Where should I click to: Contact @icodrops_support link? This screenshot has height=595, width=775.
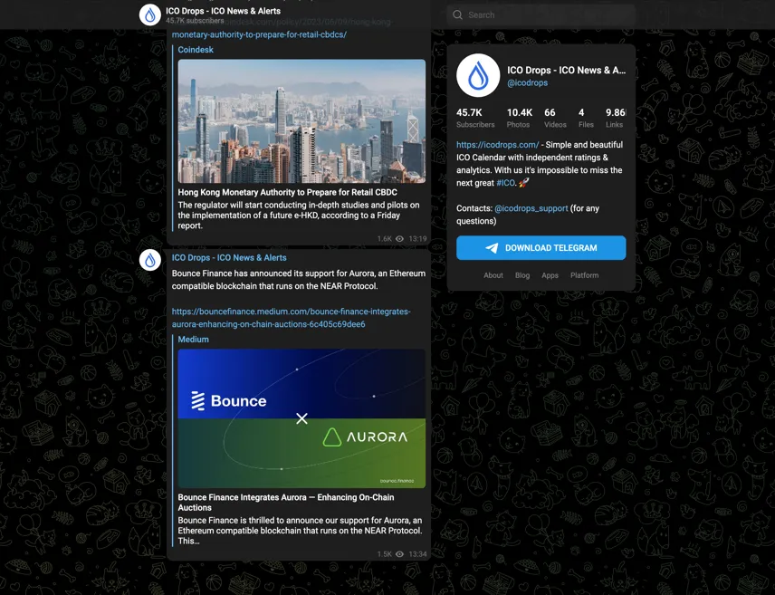click(531, 208)
